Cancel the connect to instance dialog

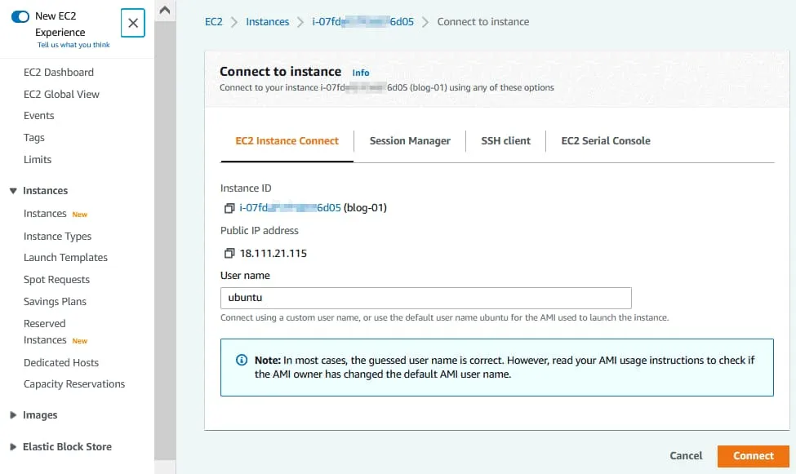(x=686, y=456)
